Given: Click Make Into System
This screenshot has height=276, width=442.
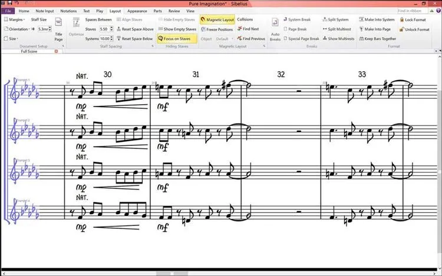Looking at the screenshot, I should point(377,19).
